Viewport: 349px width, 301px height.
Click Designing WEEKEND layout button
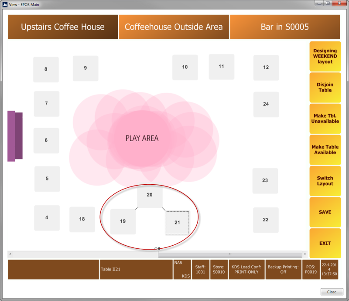(x=325, y=56)
